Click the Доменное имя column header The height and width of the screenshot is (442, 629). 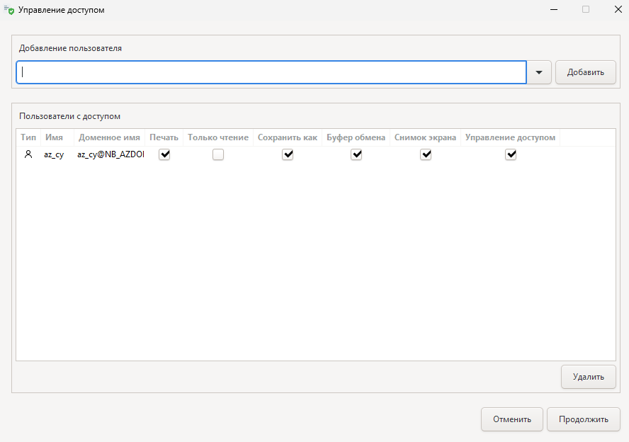coord(109,137)
